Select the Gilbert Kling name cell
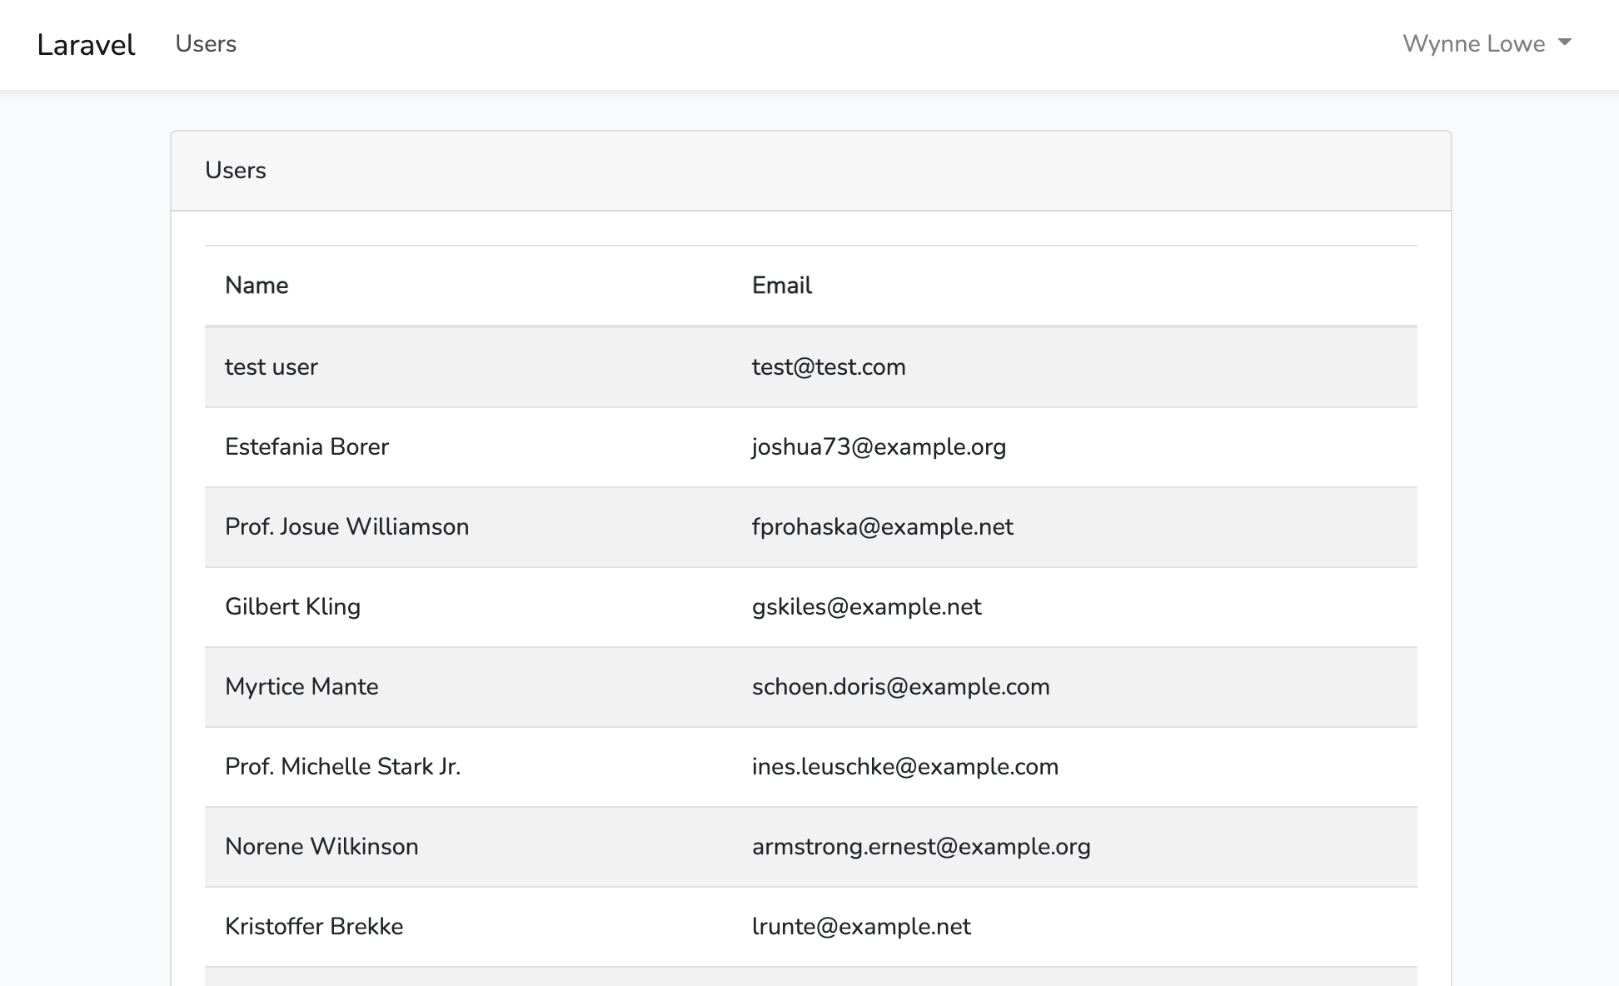This screenshot has width=1619, height=986. 292,606
